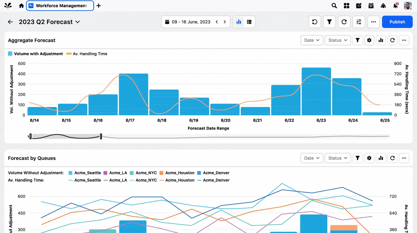
Task: Open the Forecast by Queues settings gear
Action: 369,158
